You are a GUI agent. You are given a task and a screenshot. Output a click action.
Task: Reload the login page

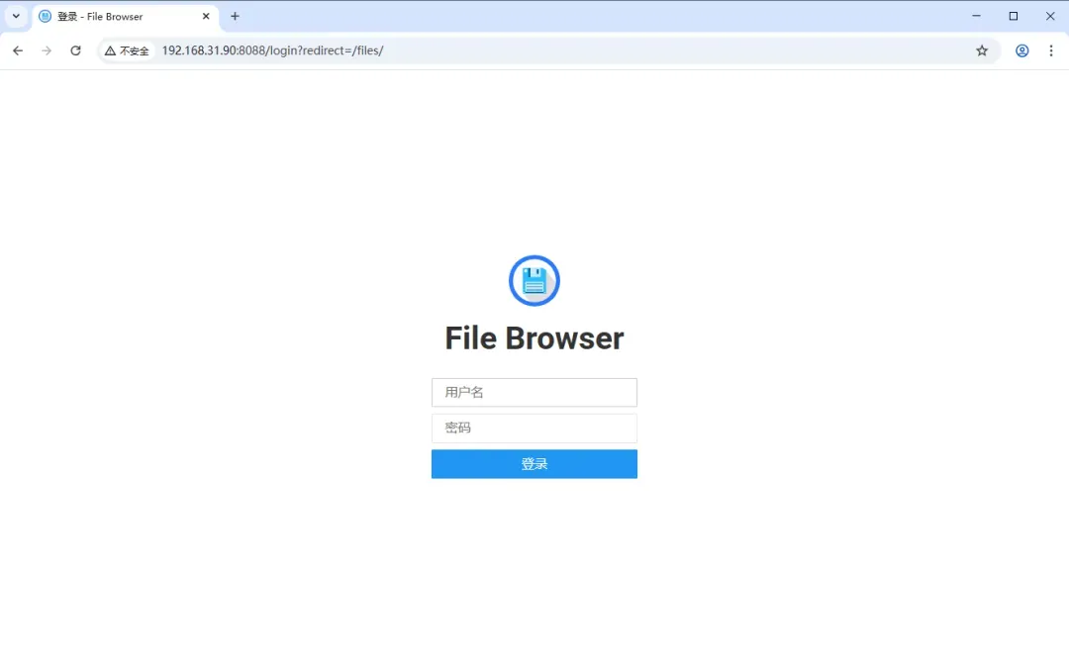tap(76, 50)
